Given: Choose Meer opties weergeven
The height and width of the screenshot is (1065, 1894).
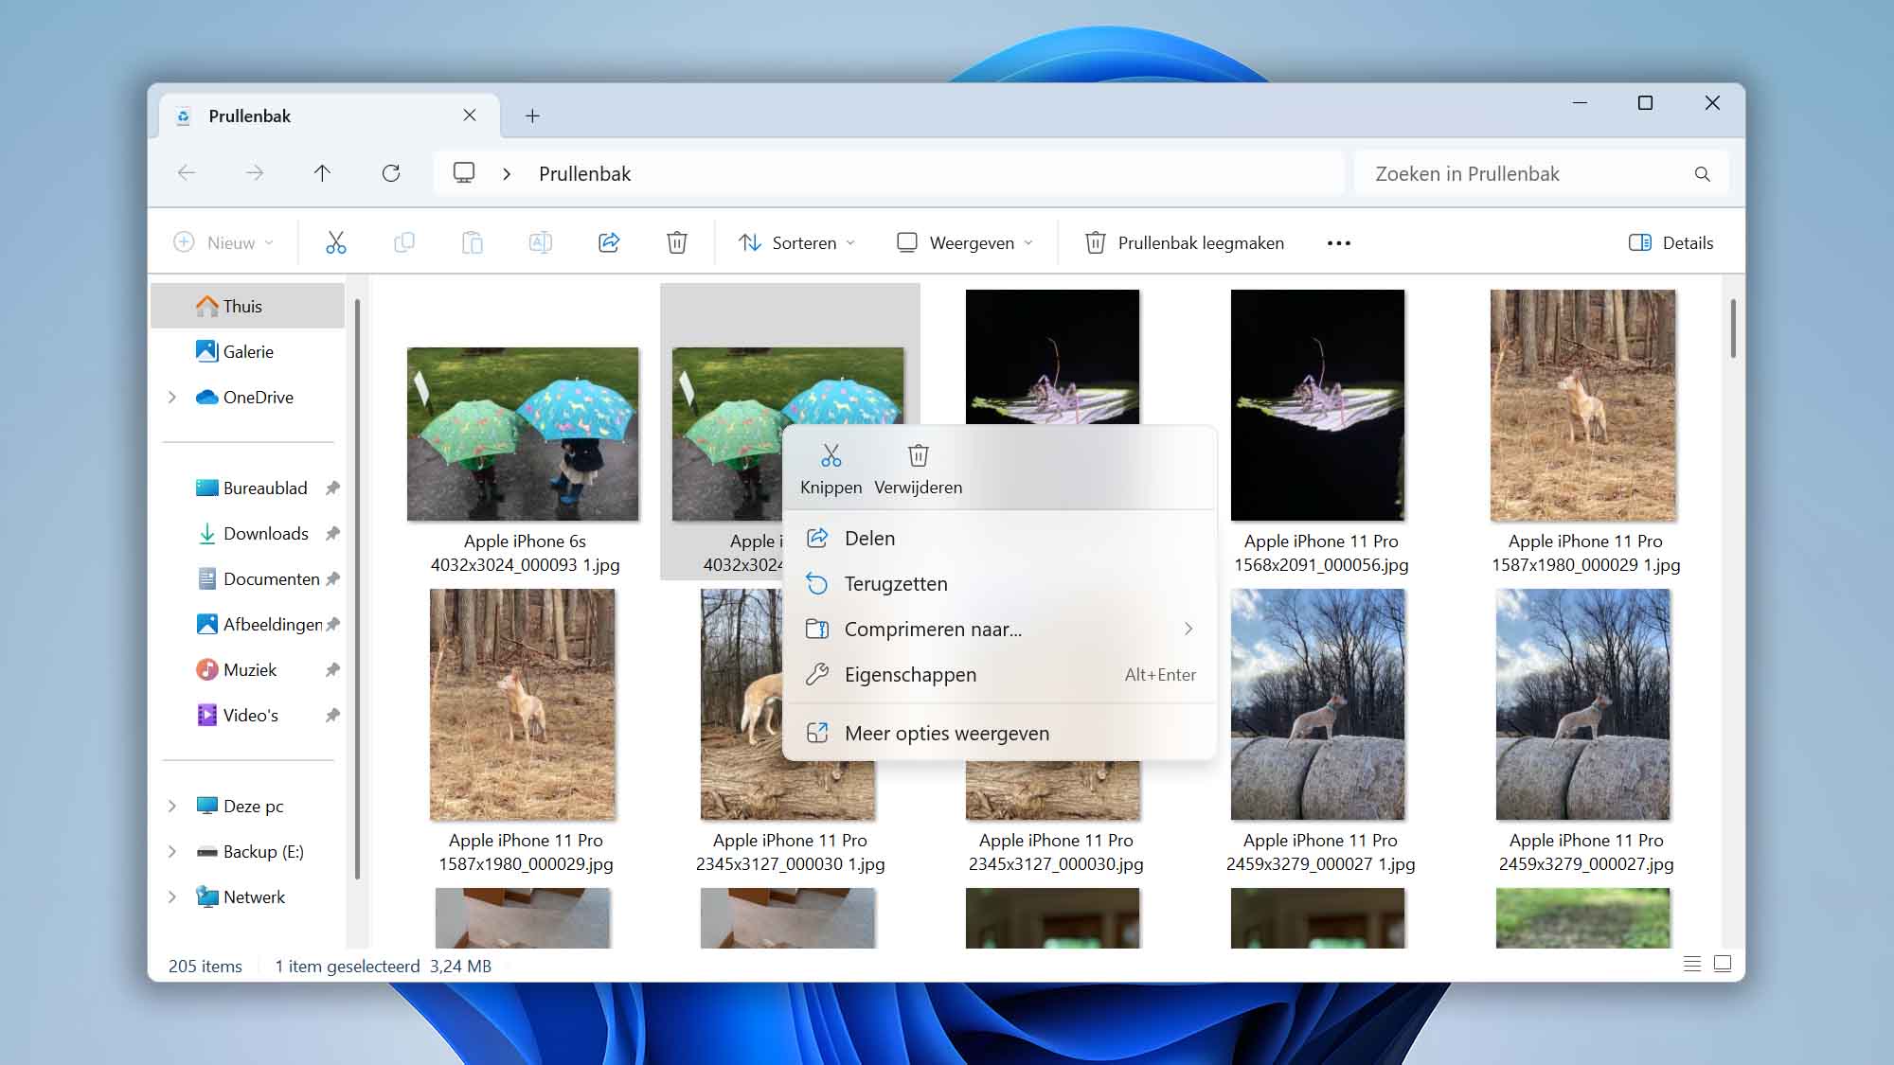Looking at the screenshot, I should pos(1000,734).
